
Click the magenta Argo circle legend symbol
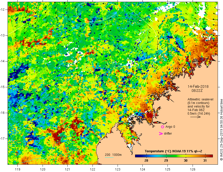[x=162, y=127]
